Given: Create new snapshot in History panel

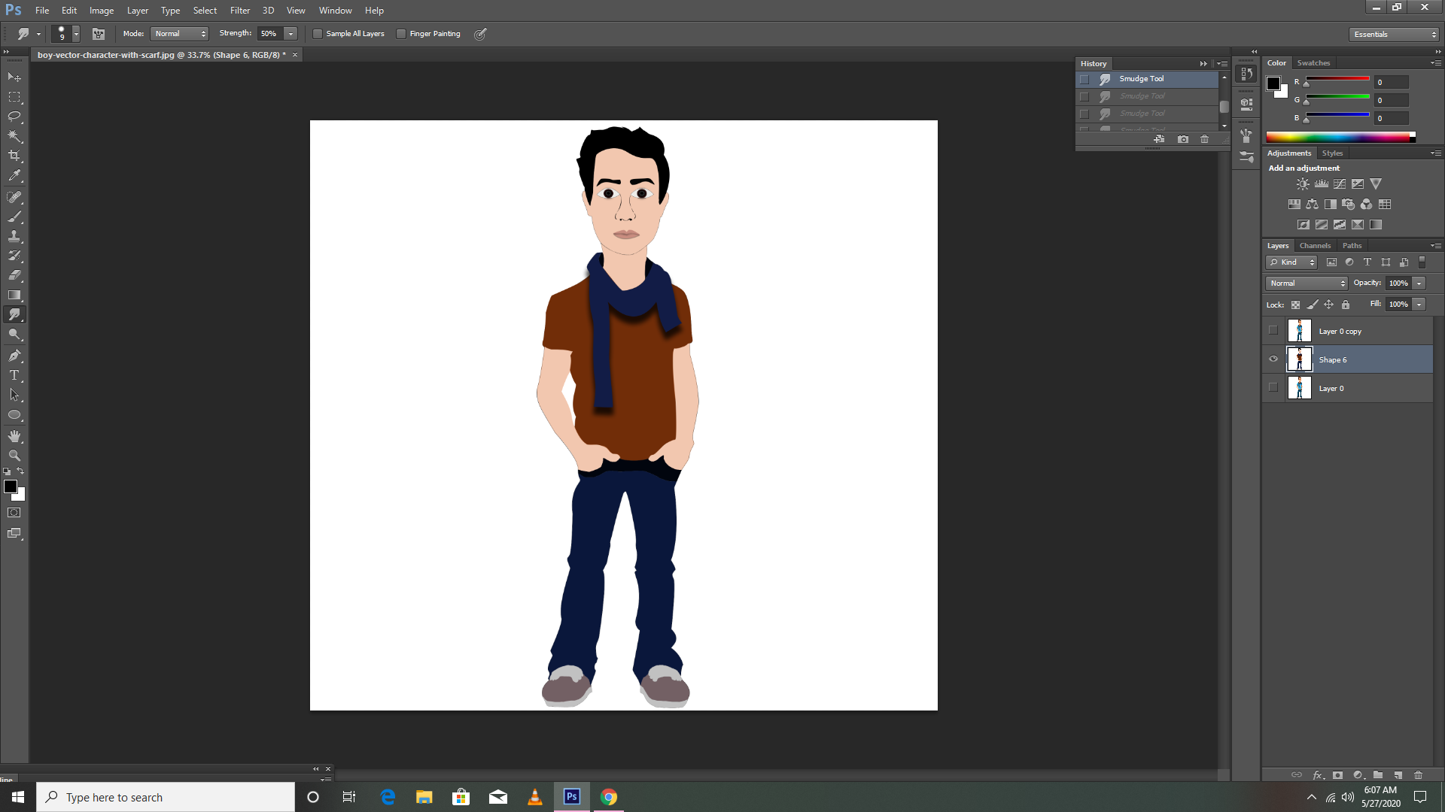Looking at the screenshot, I should tap(1183, 139).
